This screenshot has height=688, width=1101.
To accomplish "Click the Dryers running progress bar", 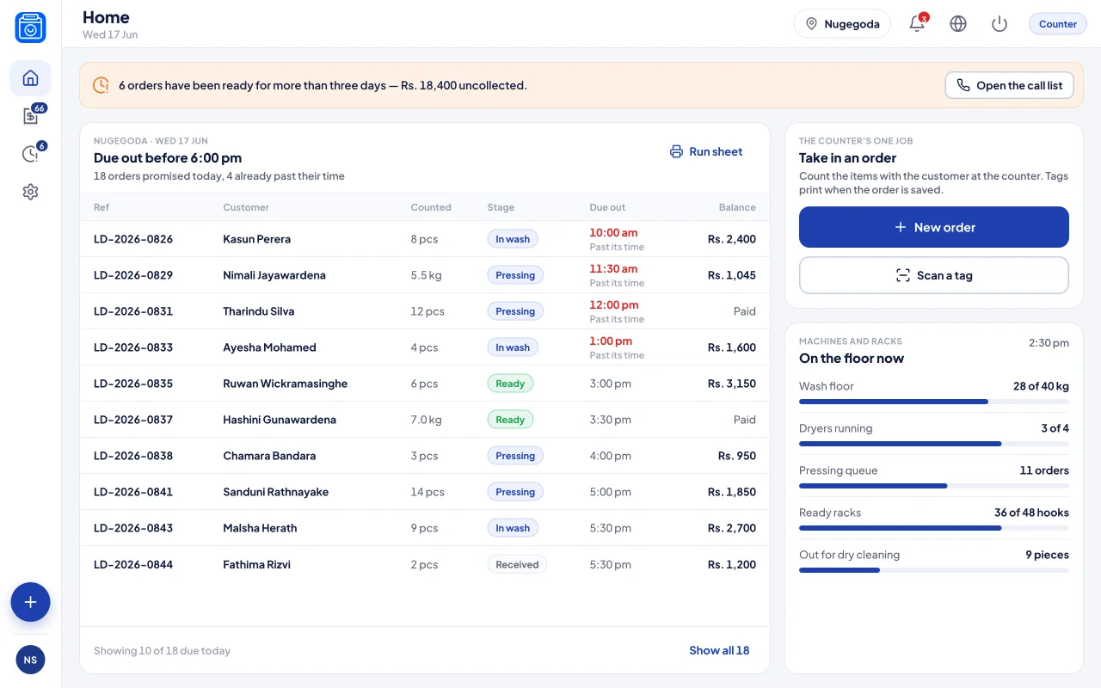I will coord(934,444).
